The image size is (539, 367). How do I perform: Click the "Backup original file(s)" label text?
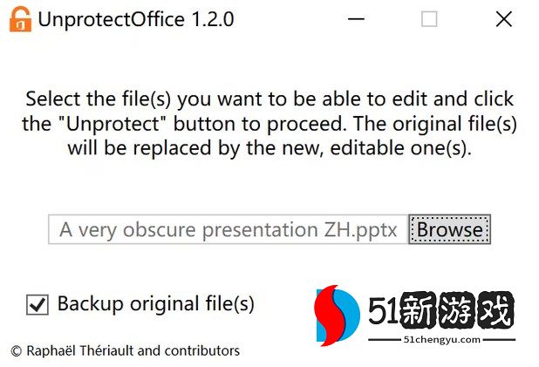click(x=155, y=304)
